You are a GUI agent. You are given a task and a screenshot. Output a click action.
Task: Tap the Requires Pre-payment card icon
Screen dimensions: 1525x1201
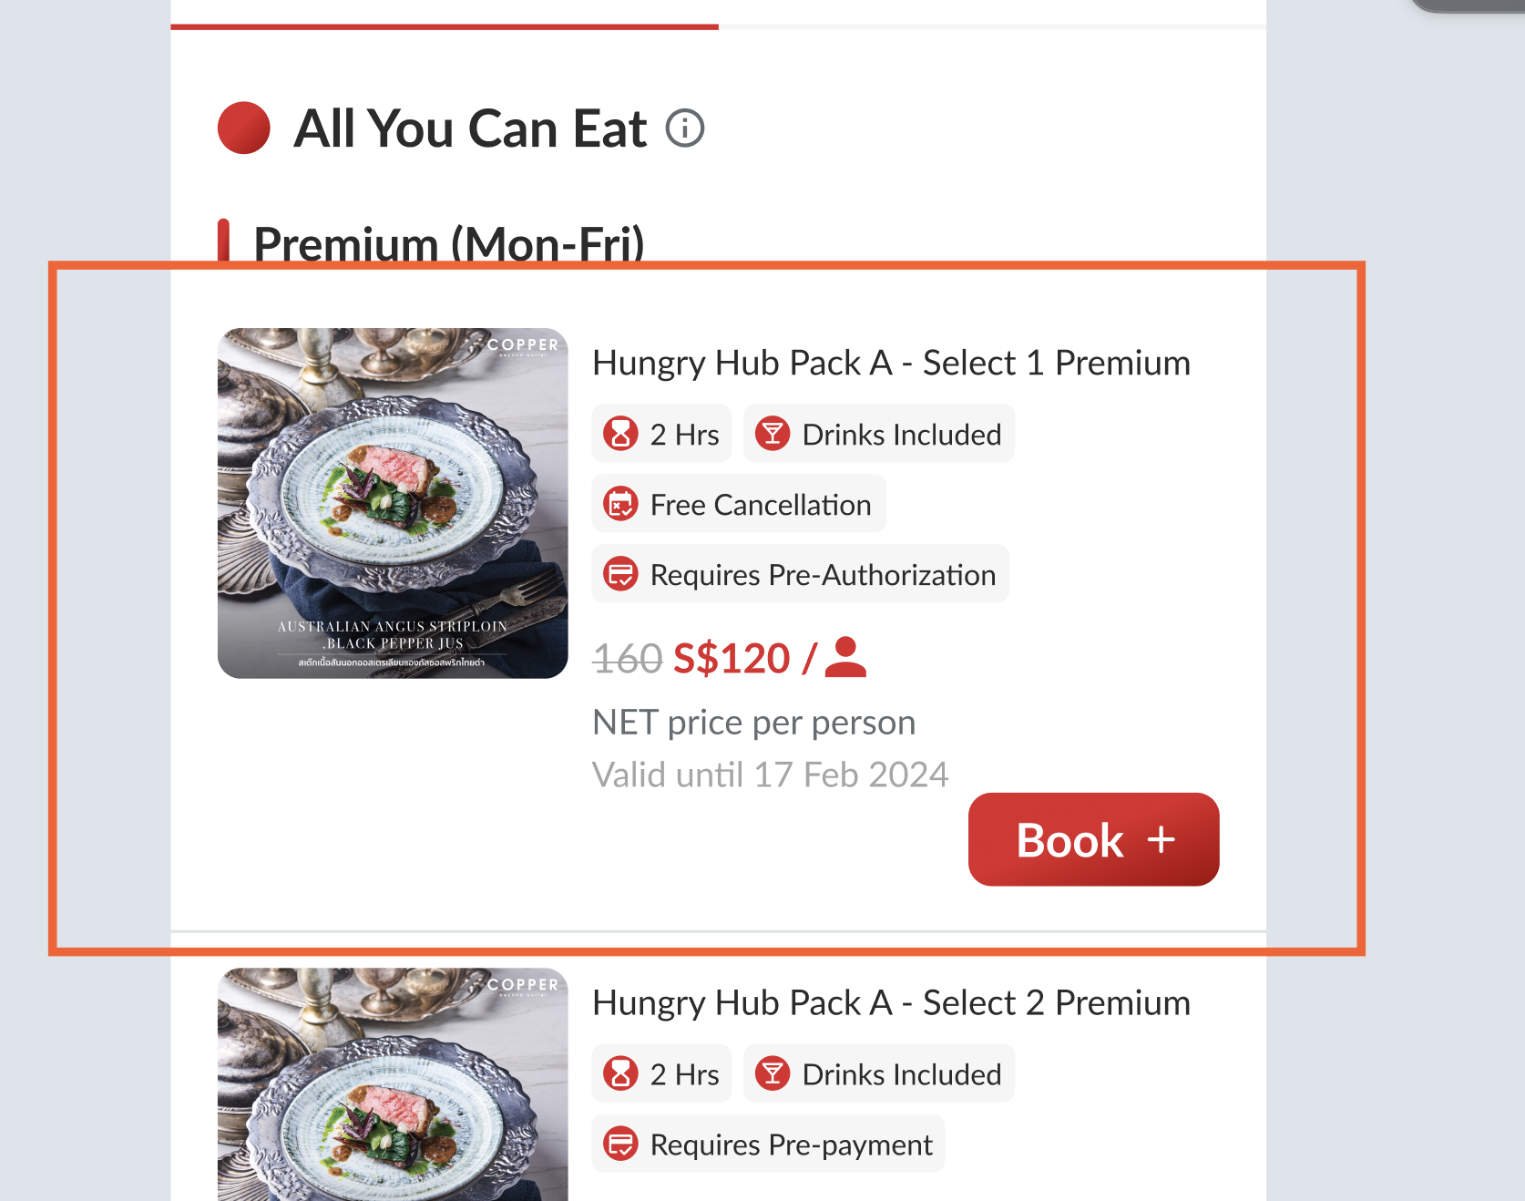pos(621,1144)
